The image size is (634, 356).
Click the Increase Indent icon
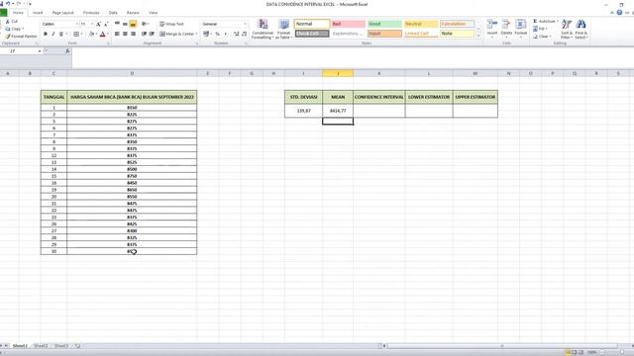(152, 34)
